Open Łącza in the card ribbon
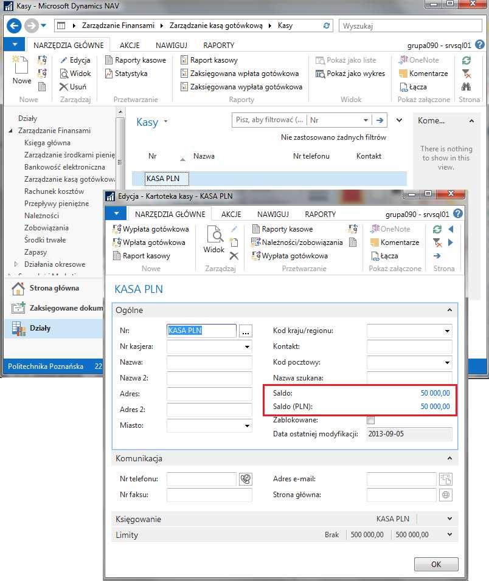The width and height of the screenshot is (489, 581). point(384,256)
